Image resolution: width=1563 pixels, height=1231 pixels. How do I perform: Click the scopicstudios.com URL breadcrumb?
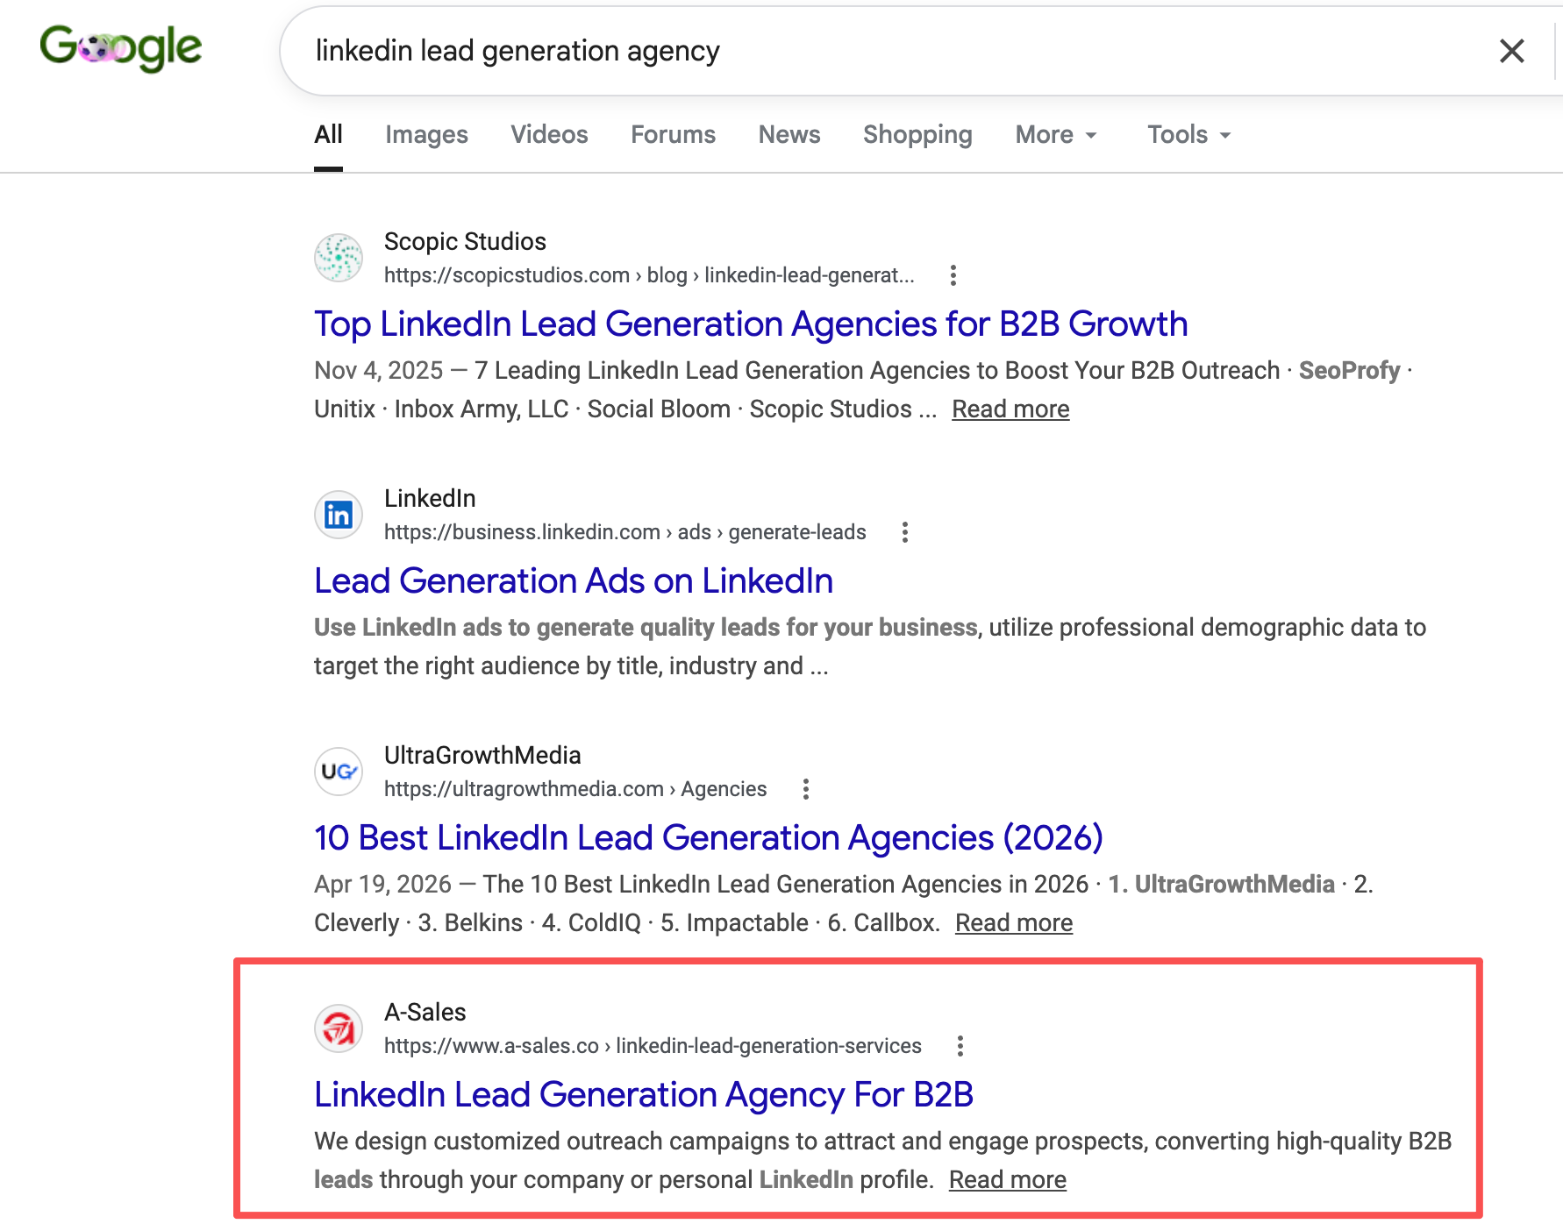tap(649, 275)
